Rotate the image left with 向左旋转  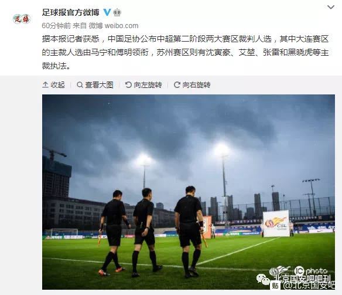pos(143,84)
